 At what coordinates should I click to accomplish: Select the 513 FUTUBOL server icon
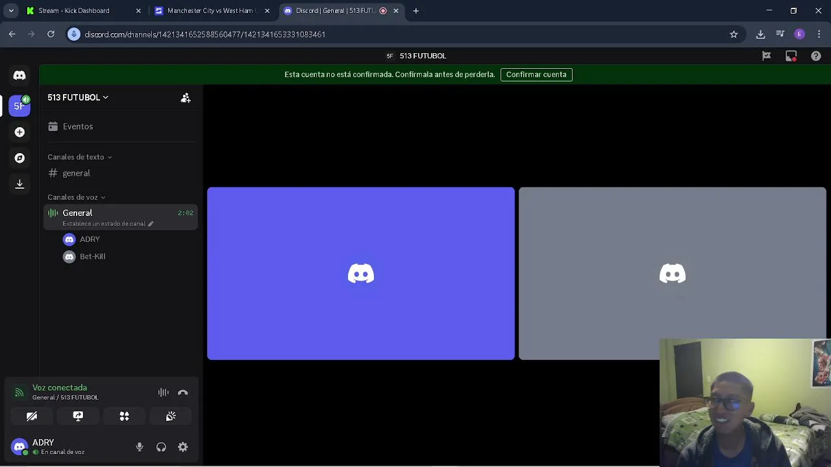(x=19, y=106)
